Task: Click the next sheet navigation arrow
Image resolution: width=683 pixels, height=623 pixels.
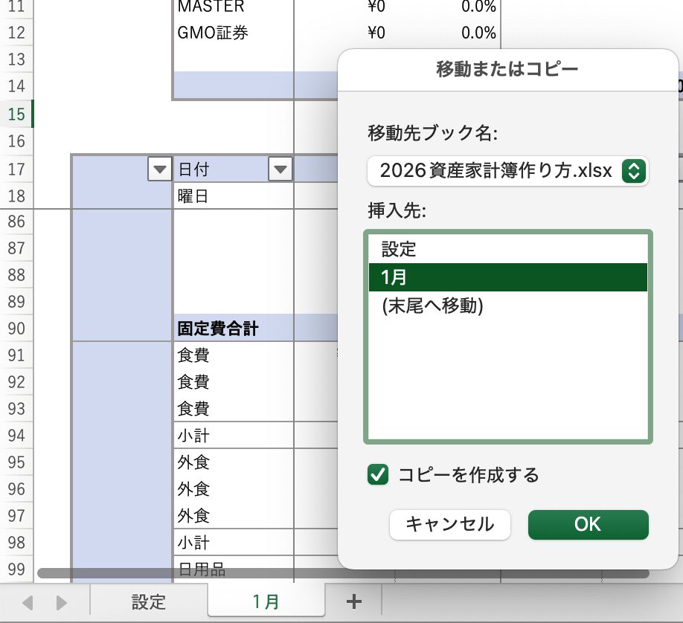Action: [x=62, y=601]
